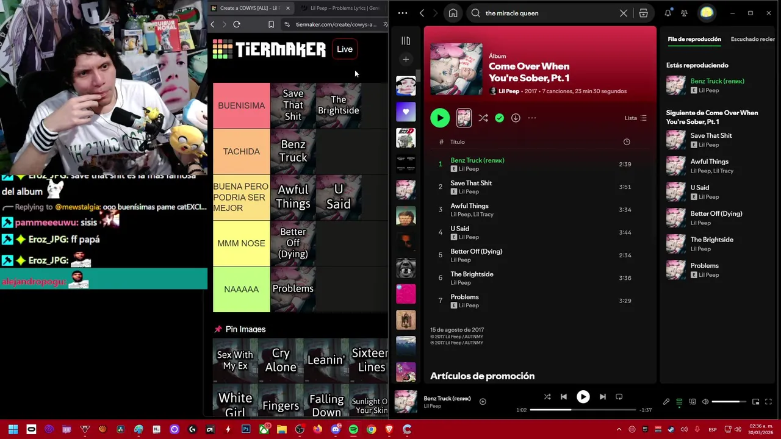Open Photoshop from the taskbar
Screen dimensions: 781x439
click(x=246, y=429)
